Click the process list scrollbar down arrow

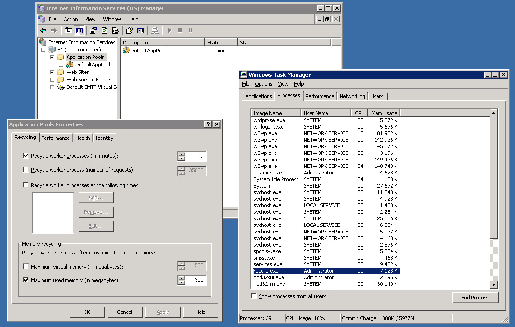click(x=493, y=285)
